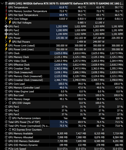Select the GPU Memory Allocated label
The width and height of the screenshot is (126, 150).
(x=20, y=137)
